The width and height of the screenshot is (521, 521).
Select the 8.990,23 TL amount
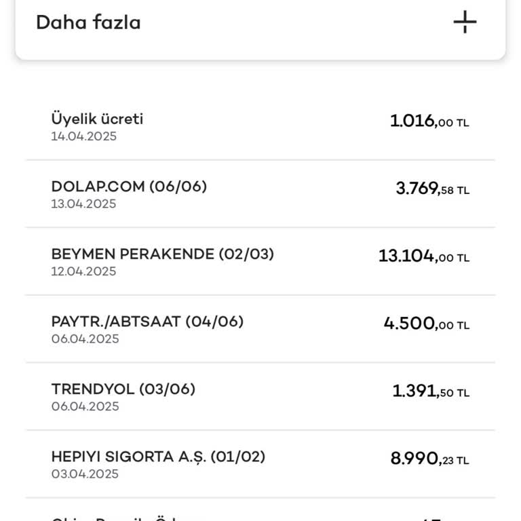pos(429,459)
